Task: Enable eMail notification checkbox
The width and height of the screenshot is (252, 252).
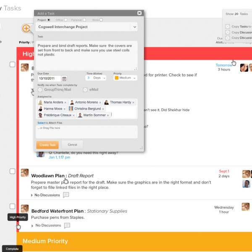Action: click(x=85, y=90)
